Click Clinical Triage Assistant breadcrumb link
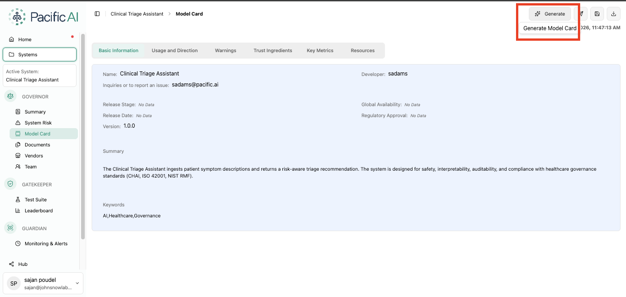Image resolution: width=626 pixels, height=297 pixels. tap(137, 14)
